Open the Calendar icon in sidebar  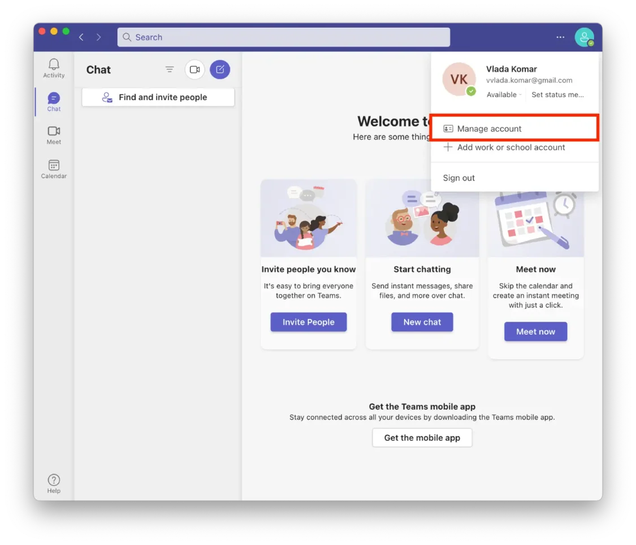coord(54,165)
